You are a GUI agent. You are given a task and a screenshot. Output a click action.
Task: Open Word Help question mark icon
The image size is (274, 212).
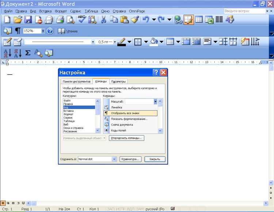pyautogui.click(x=50, y=31)
